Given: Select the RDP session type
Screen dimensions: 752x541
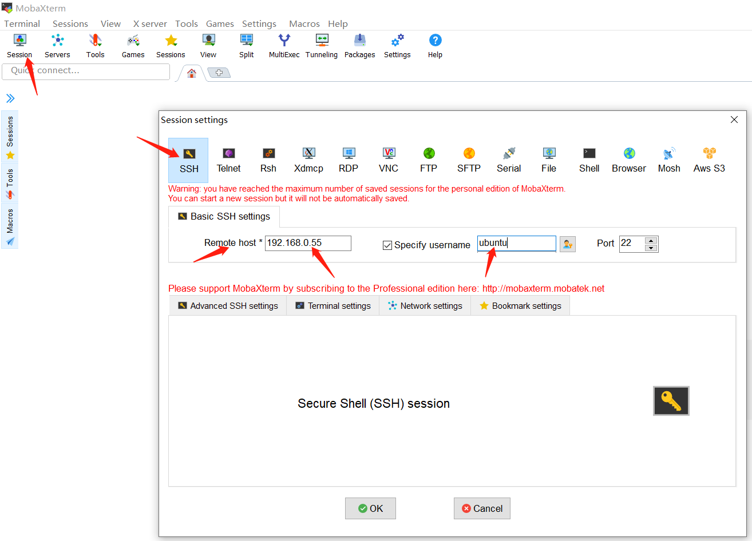Looking at the screenshot, I should coord(349,160).
